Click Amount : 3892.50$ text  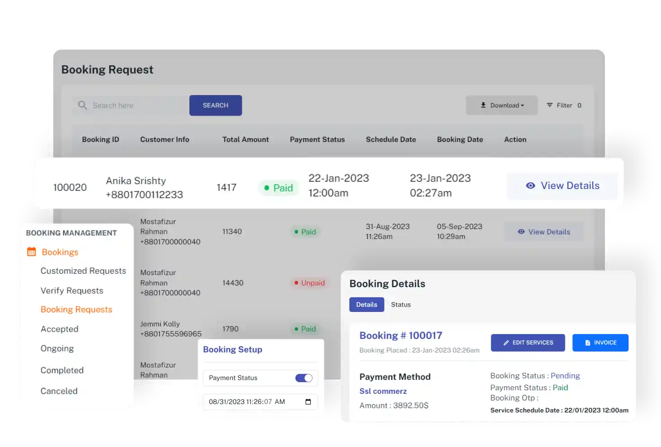394,406
